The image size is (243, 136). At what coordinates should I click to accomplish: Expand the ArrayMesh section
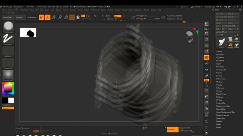(x=220, y=58)
